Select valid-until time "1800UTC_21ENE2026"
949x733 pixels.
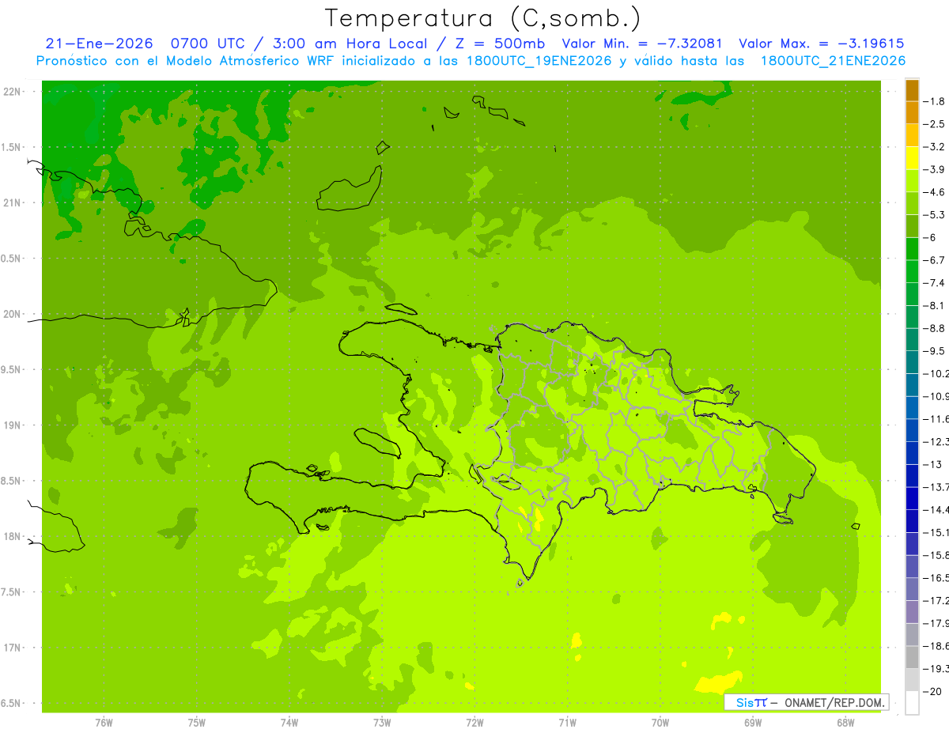[833, 61]
